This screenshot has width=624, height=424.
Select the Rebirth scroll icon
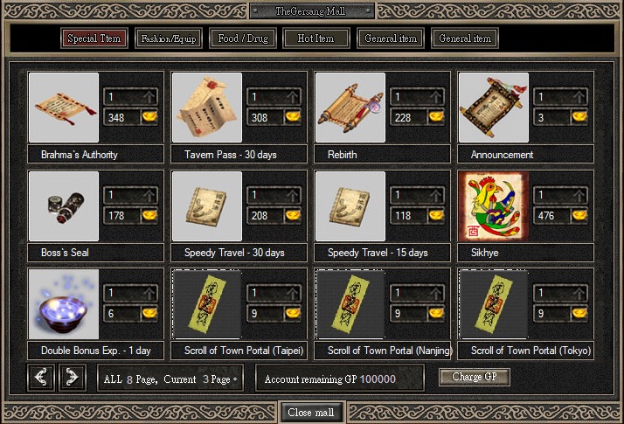pos(350,108)
